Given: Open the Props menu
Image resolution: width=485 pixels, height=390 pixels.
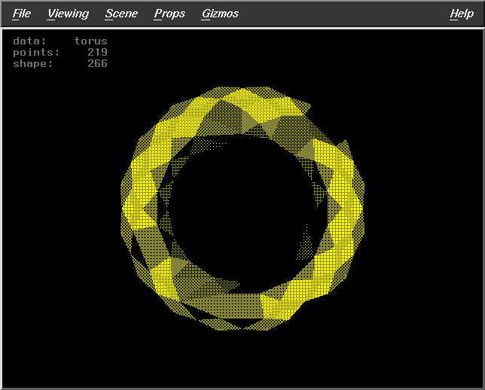Looking at the screenshot, I should click(169, 14).
